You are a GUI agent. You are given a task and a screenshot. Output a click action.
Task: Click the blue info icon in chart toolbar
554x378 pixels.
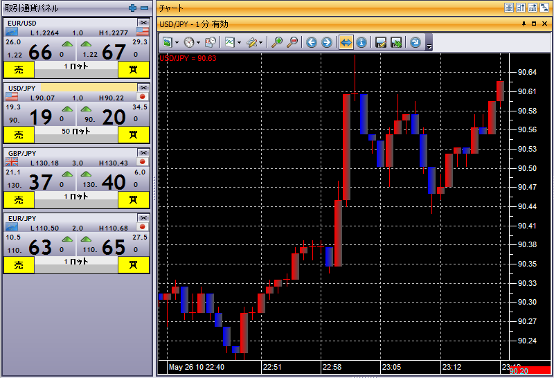(x=361, y=42)
